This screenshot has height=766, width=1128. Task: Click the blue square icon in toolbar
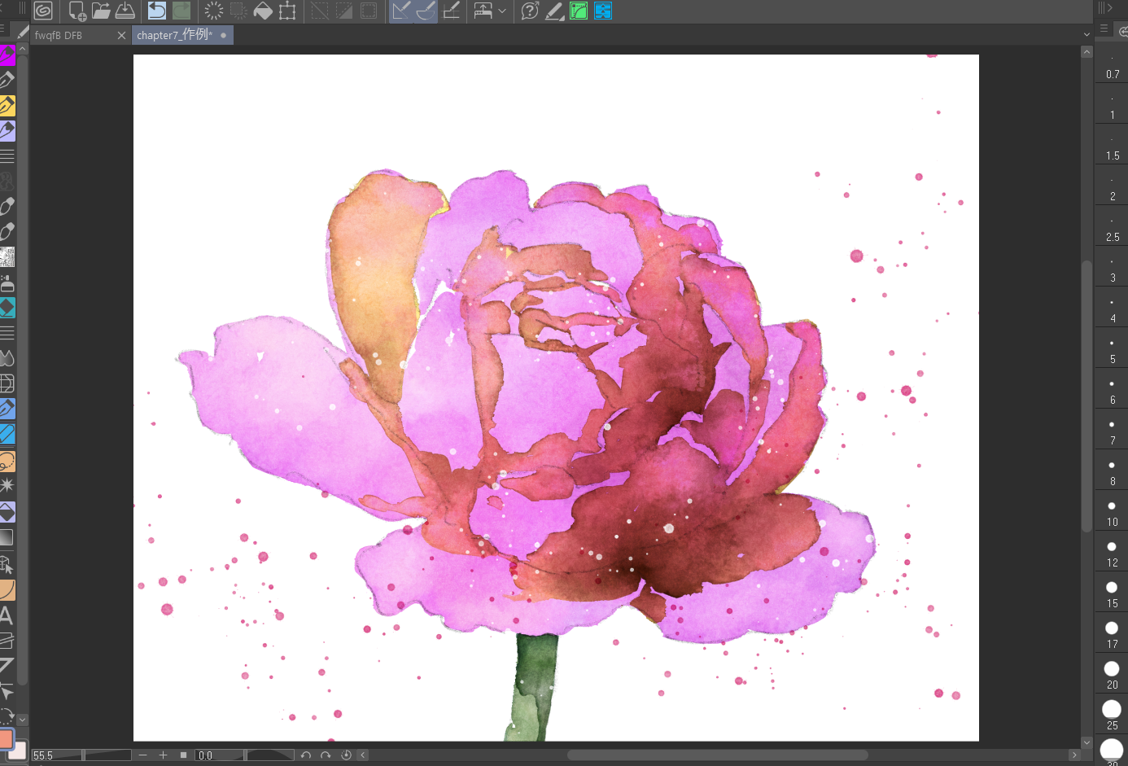pos(603,11)
